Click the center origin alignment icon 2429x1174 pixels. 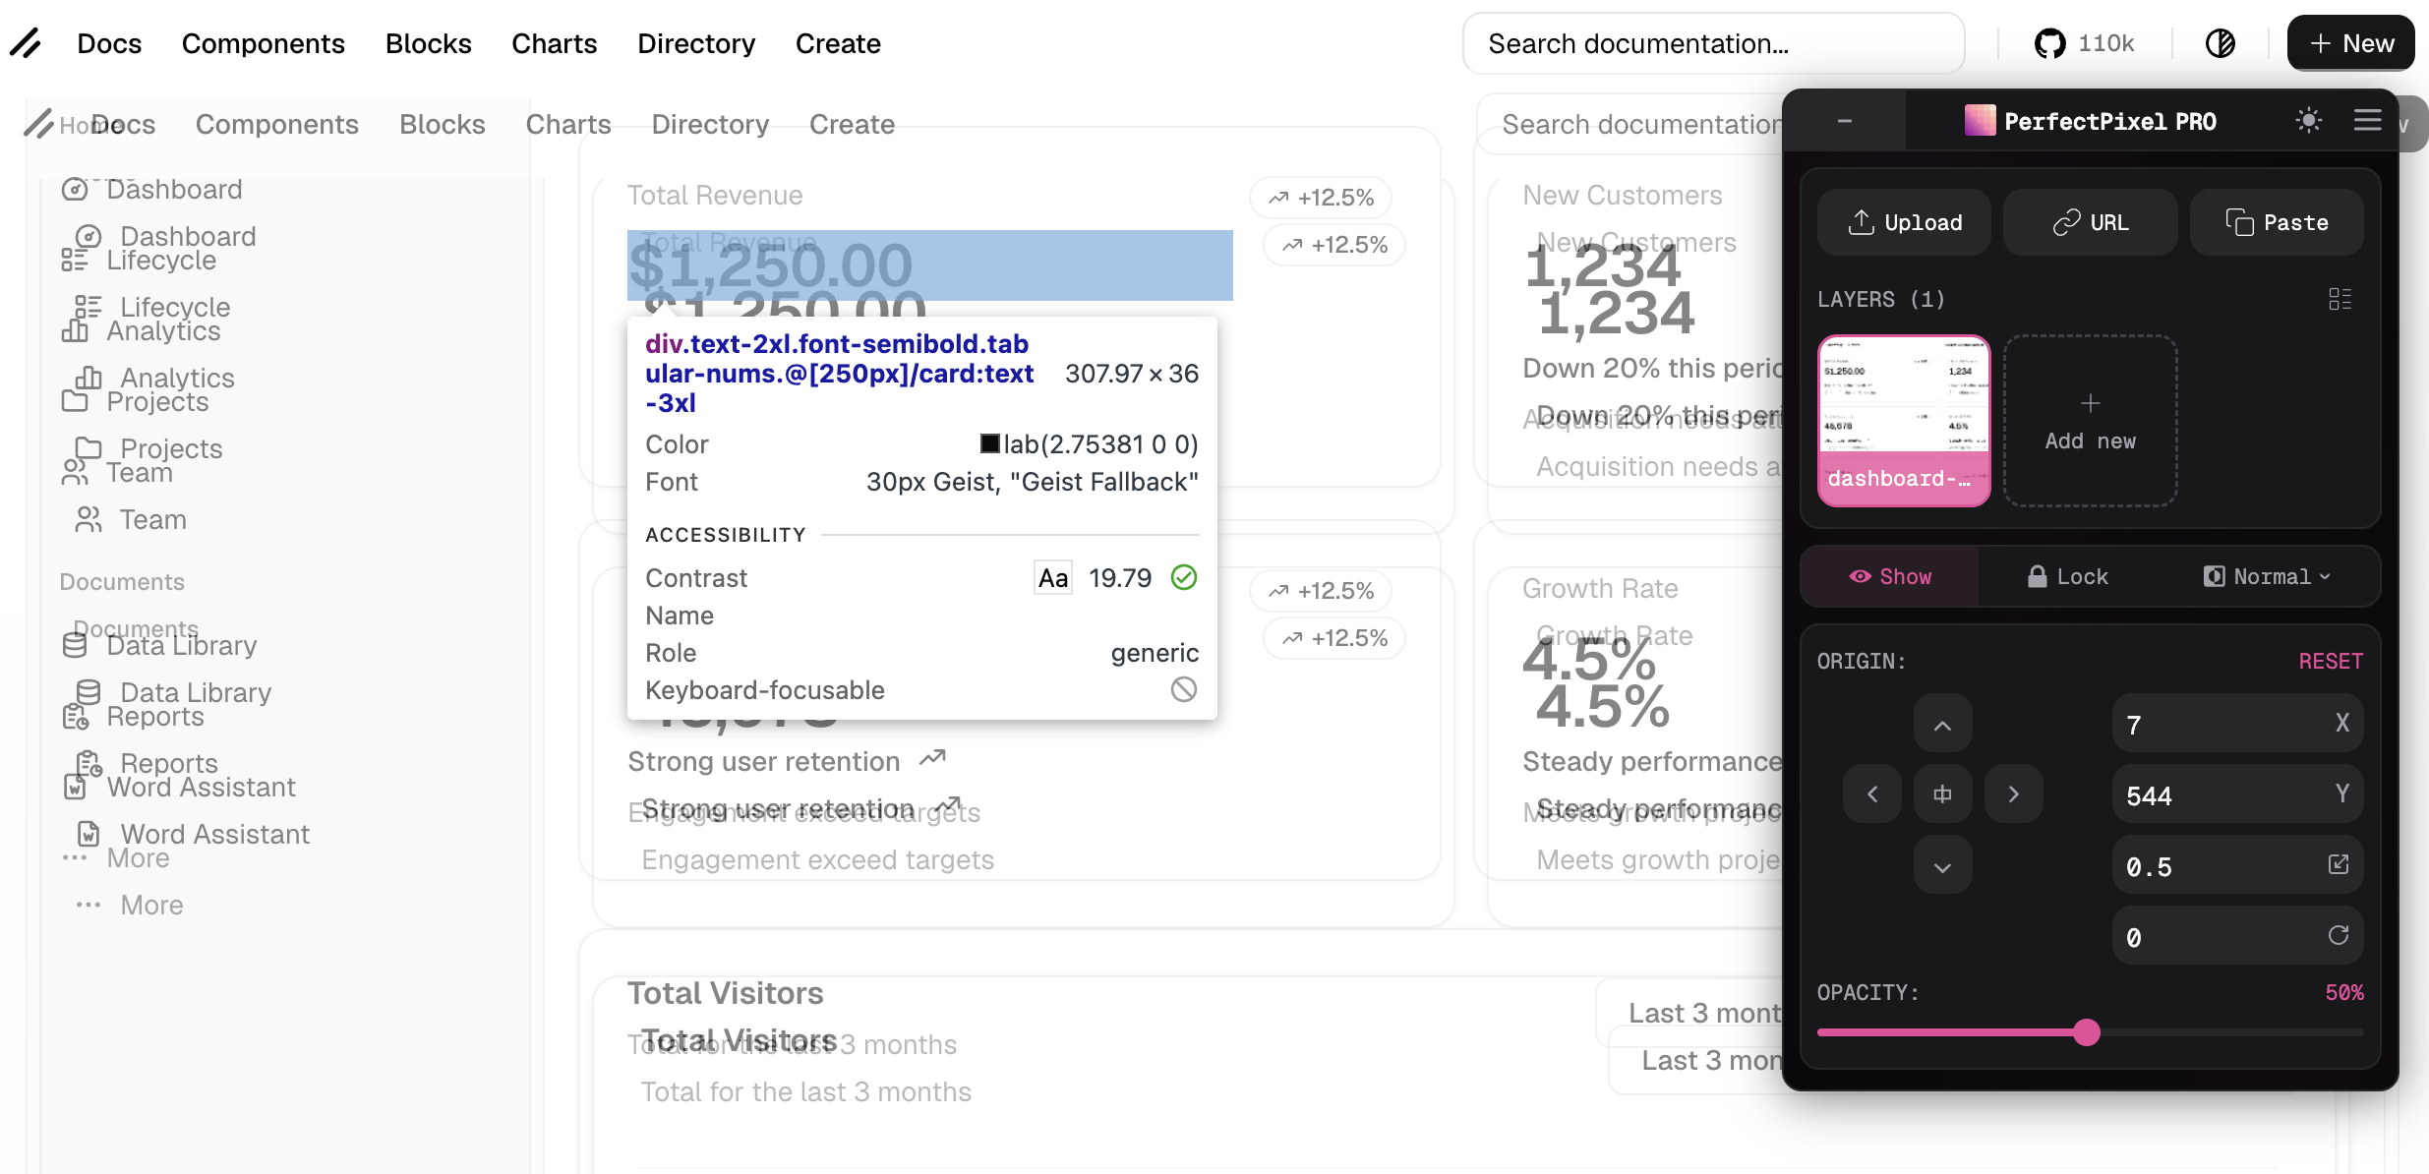click(x=1942, y=793)
